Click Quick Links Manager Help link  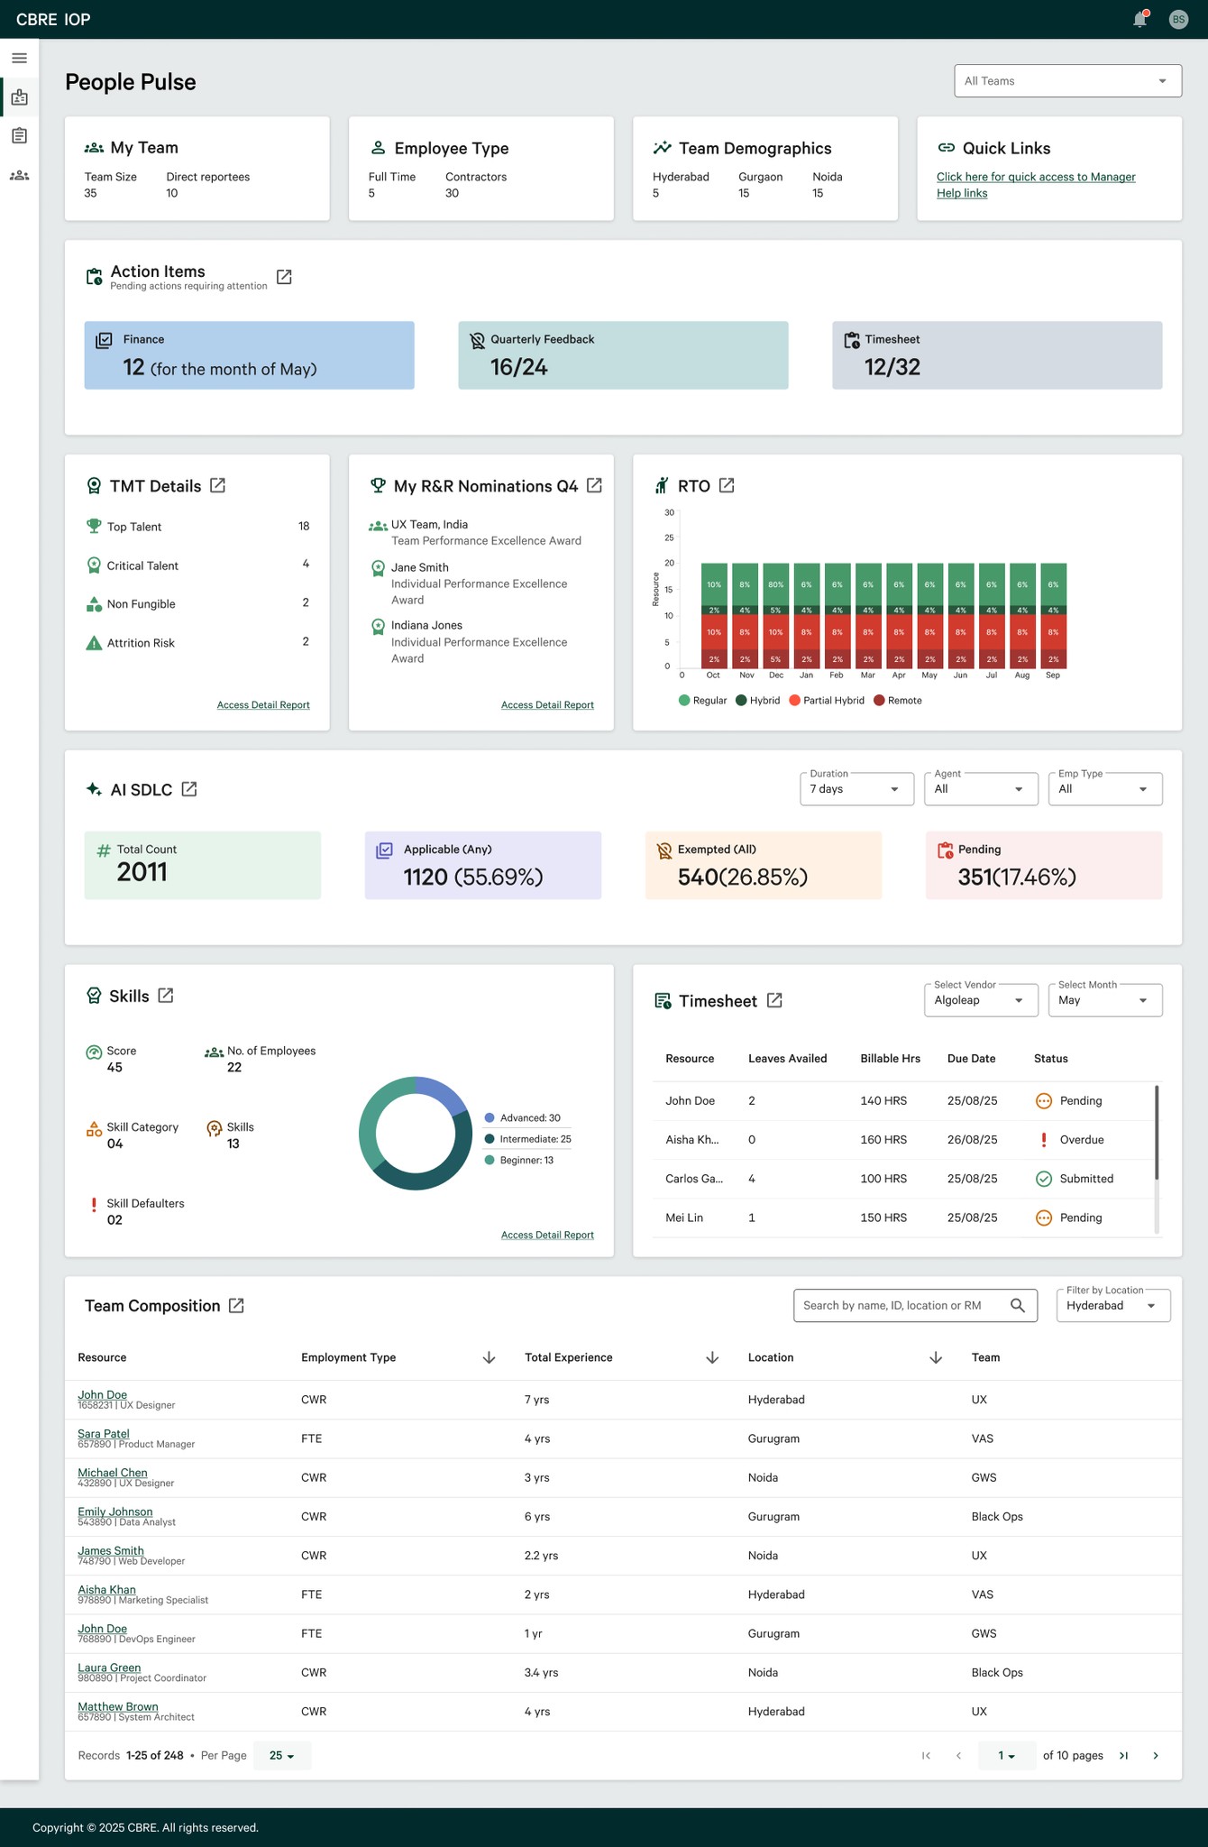click(x=1036, y=185)
